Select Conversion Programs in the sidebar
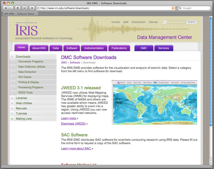 (33, 62)
